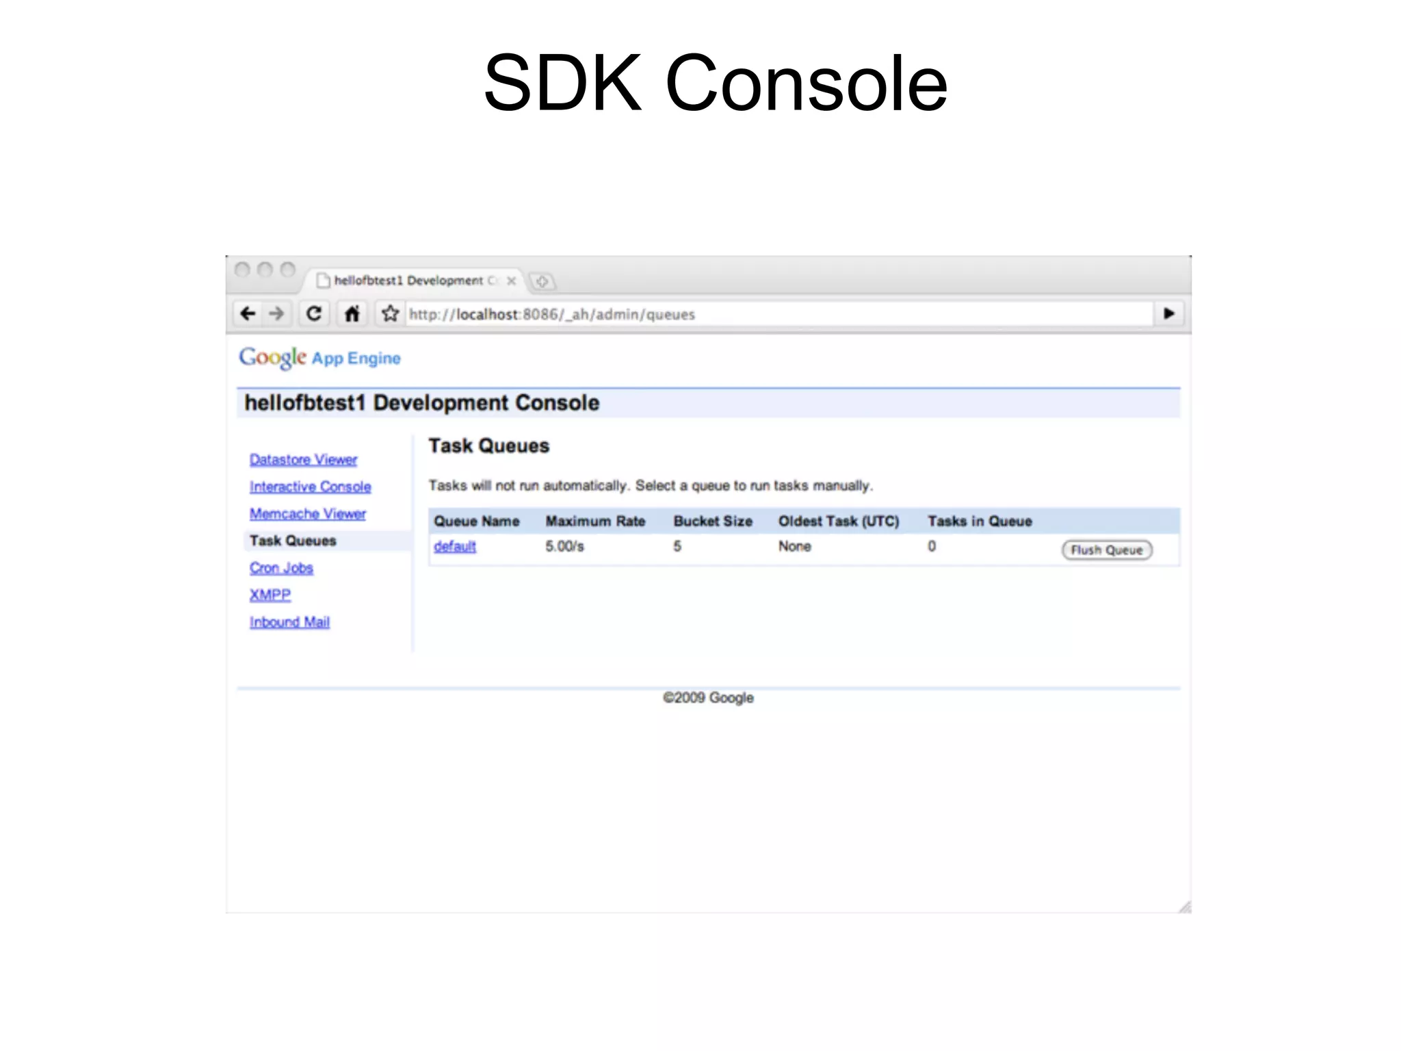
Task: Go back using the browser back arrow
Action: [x=248, y=314]
